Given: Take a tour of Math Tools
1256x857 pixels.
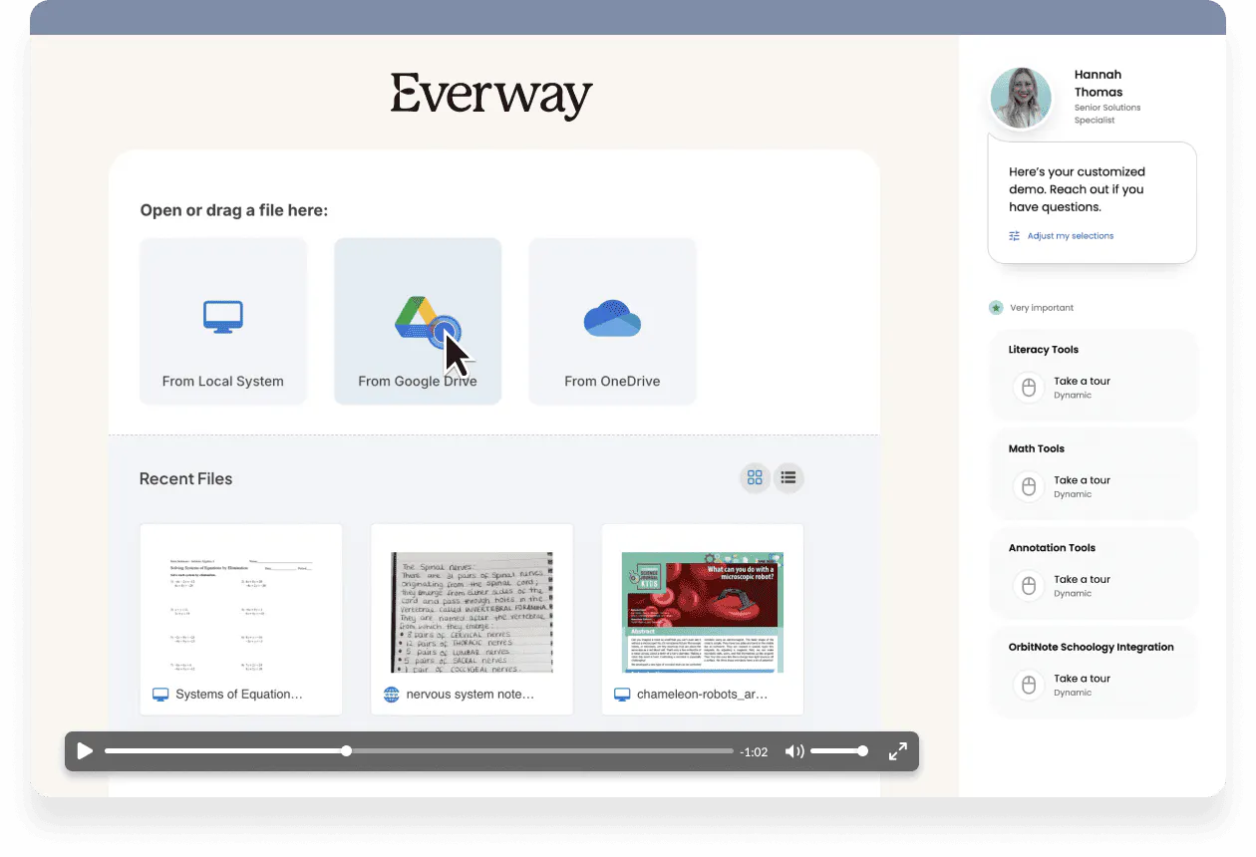Looking at the screenshot, I should (x=1082, y=479).
